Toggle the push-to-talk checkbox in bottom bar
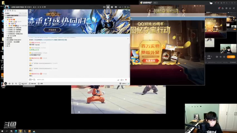Image resolution: width=237 pixels, height=133 pixels. click(20, 84)
